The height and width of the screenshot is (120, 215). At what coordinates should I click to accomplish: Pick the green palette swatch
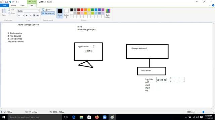(93, 10)
